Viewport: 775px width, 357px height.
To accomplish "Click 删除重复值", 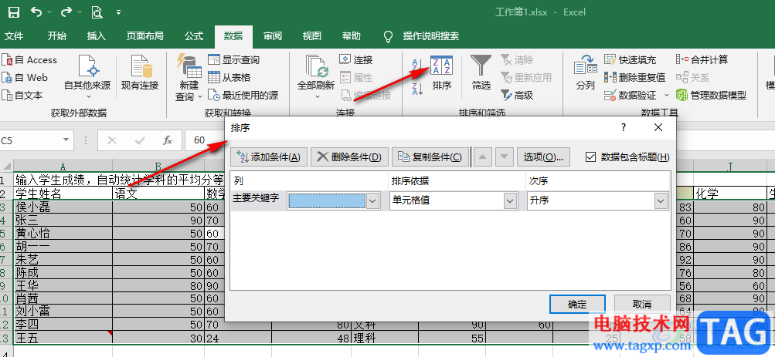I will click(634, 77).
